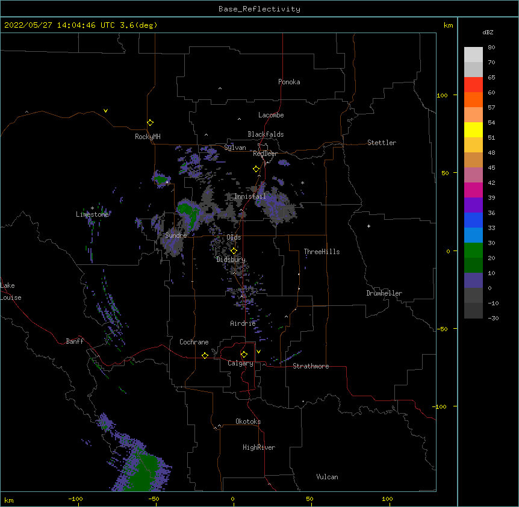The height and width of the screenshot is (507, 519).
Task: Click the HighRiver town label
Action: click(x=259, y=447)
